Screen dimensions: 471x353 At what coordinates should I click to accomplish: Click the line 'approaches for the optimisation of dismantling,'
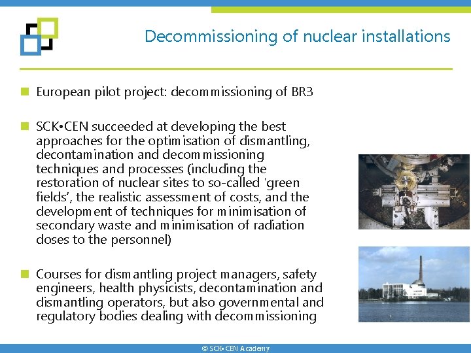pos(173,141)
